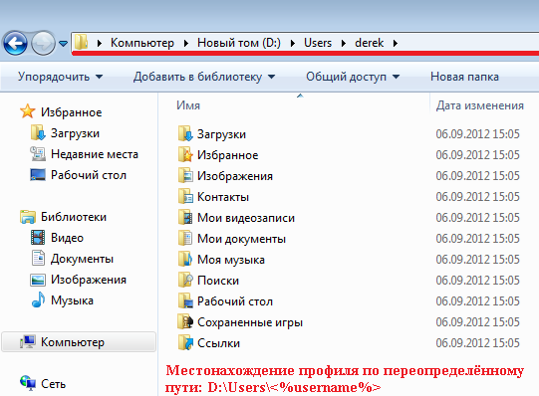The width and height of the screenshot is (539, 396).
Task: Select the Моя музыка folder icon
Action: [185, 259]
